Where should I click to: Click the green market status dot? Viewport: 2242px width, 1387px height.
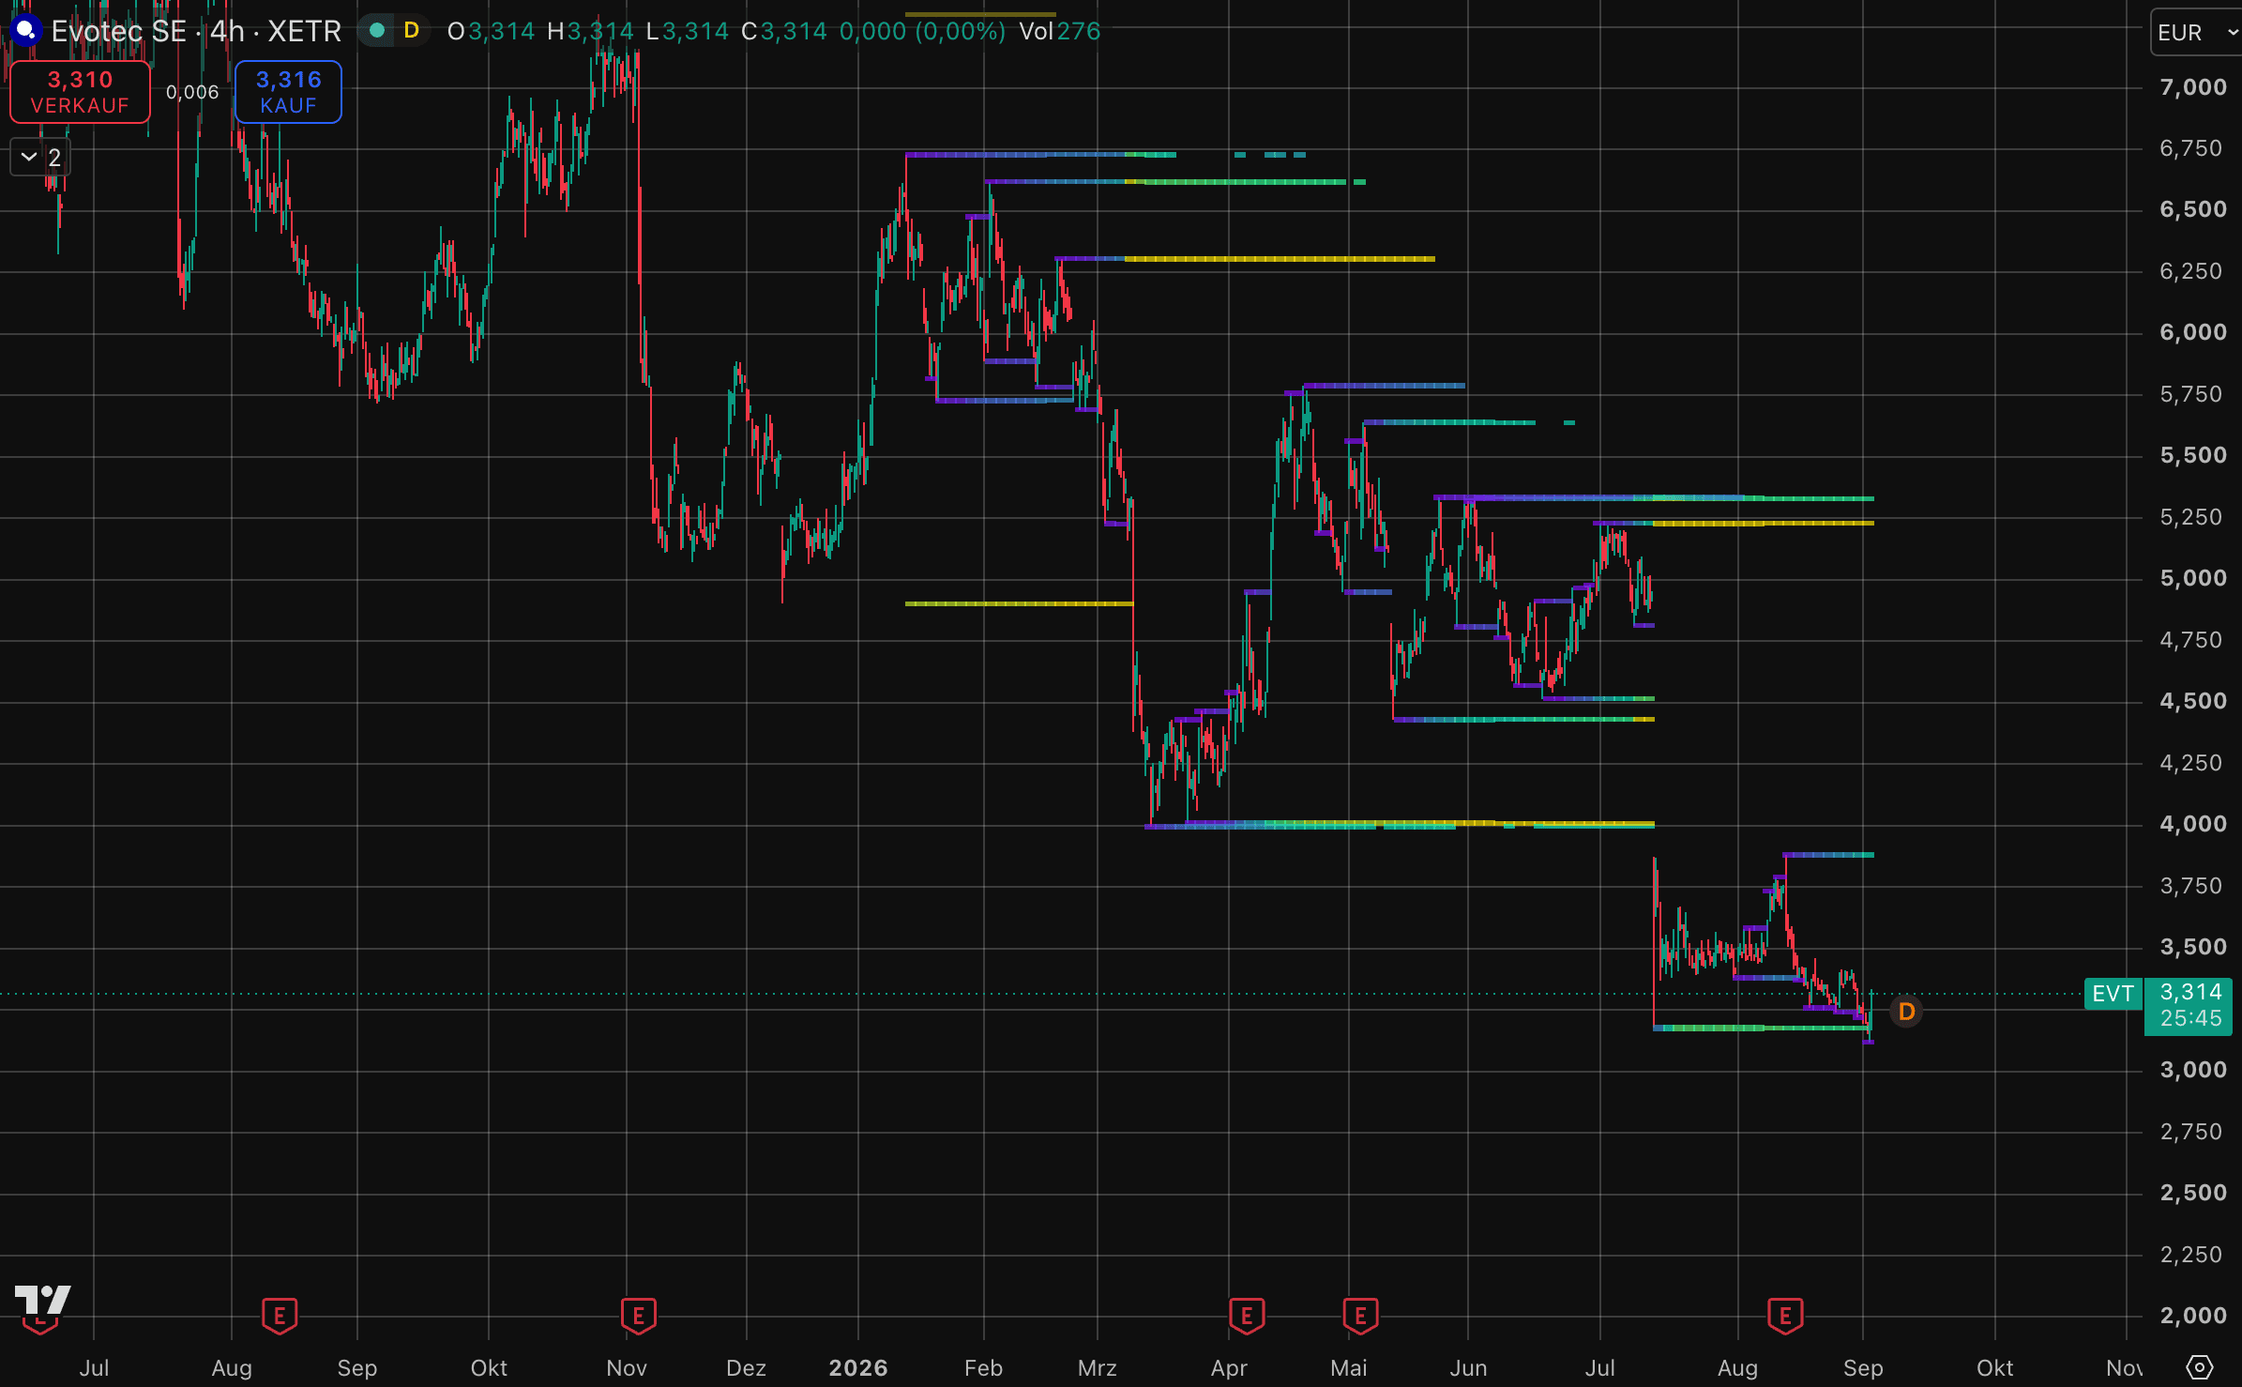377,31
